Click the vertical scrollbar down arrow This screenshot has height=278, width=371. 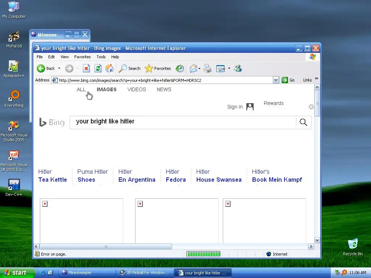[x=317, y=240]
